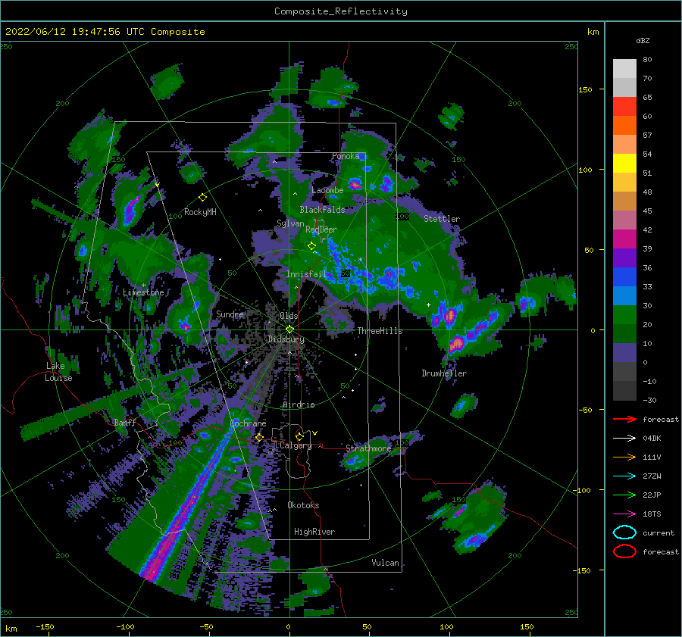
Task: Click the Banff label on map
Action: 125,422
